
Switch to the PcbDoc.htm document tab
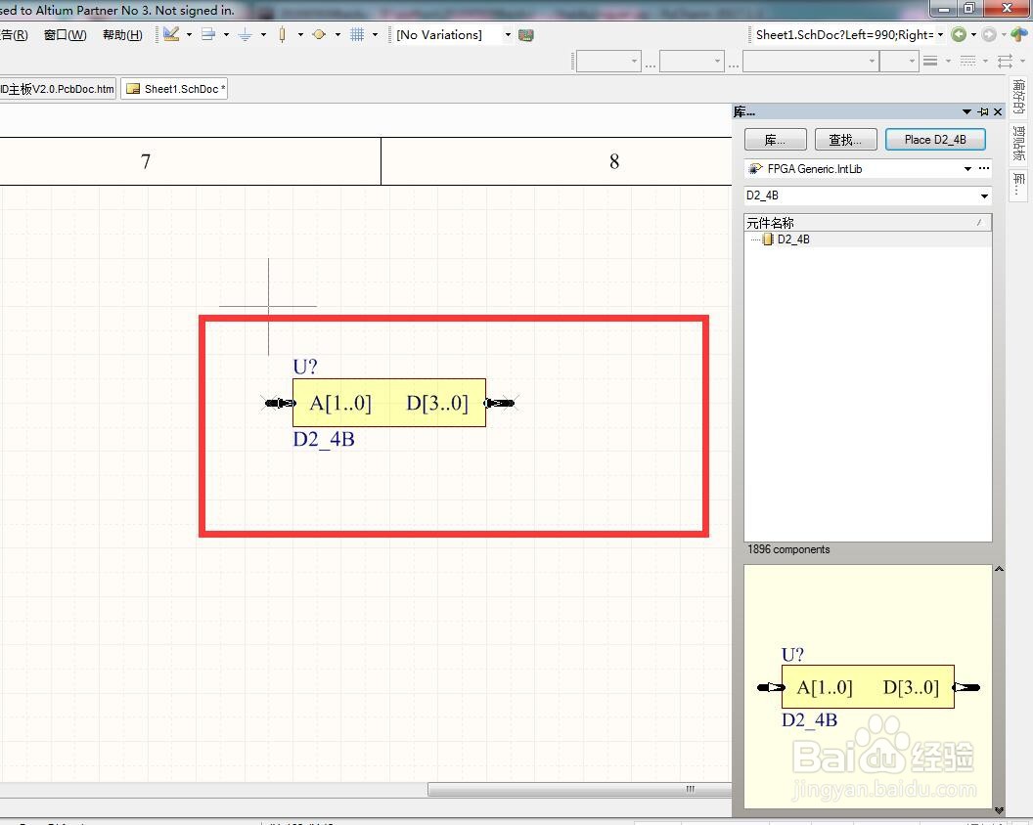pyautogui.click(x=58, y=89)
